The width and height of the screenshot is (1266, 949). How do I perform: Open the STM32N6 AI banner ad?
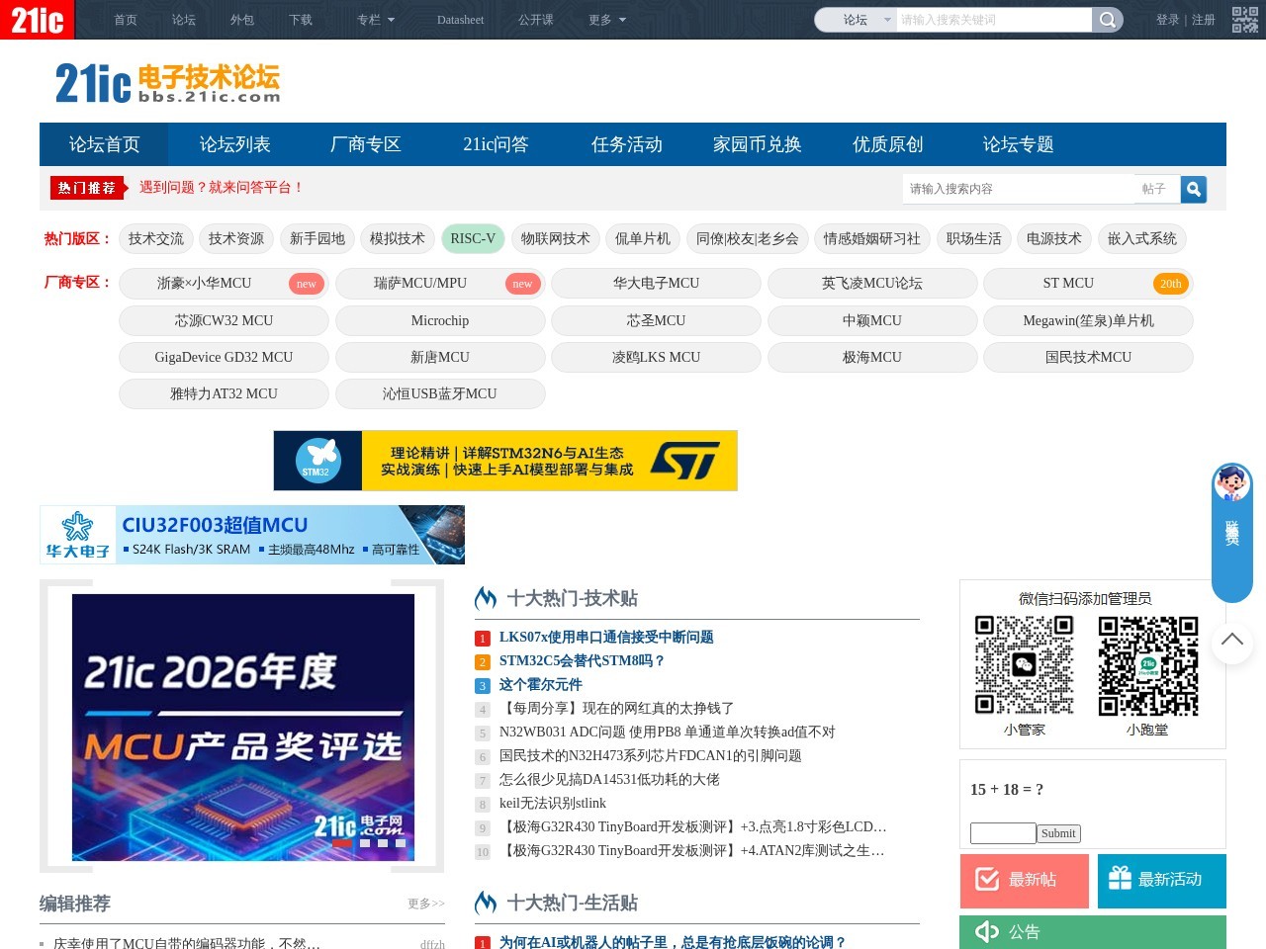coord(505,461)
